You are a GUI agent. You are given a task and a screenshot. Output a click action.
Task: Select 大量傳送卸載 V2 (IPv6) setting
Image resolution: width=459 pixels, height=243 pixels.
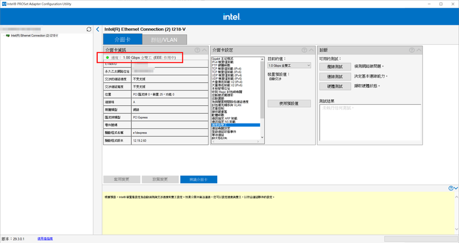[x=227, y=85]
